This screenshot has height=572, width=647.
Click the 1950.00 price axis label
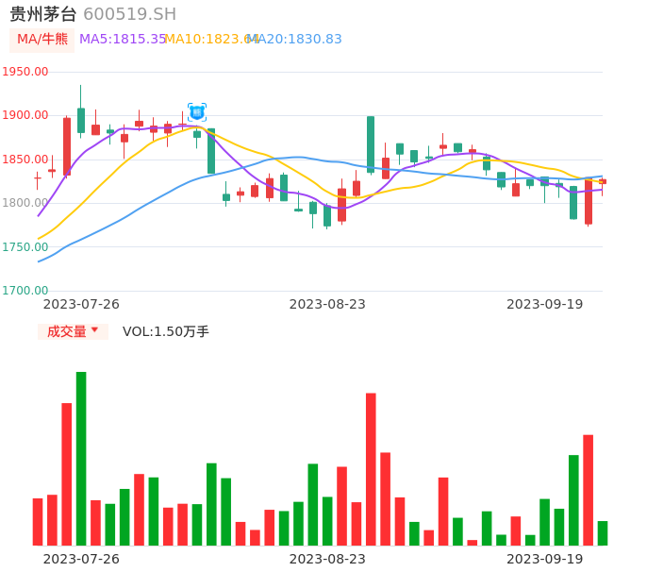[x=25, y=72]
